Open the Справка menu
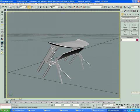140x112 pixels. (x=98, y=4)
